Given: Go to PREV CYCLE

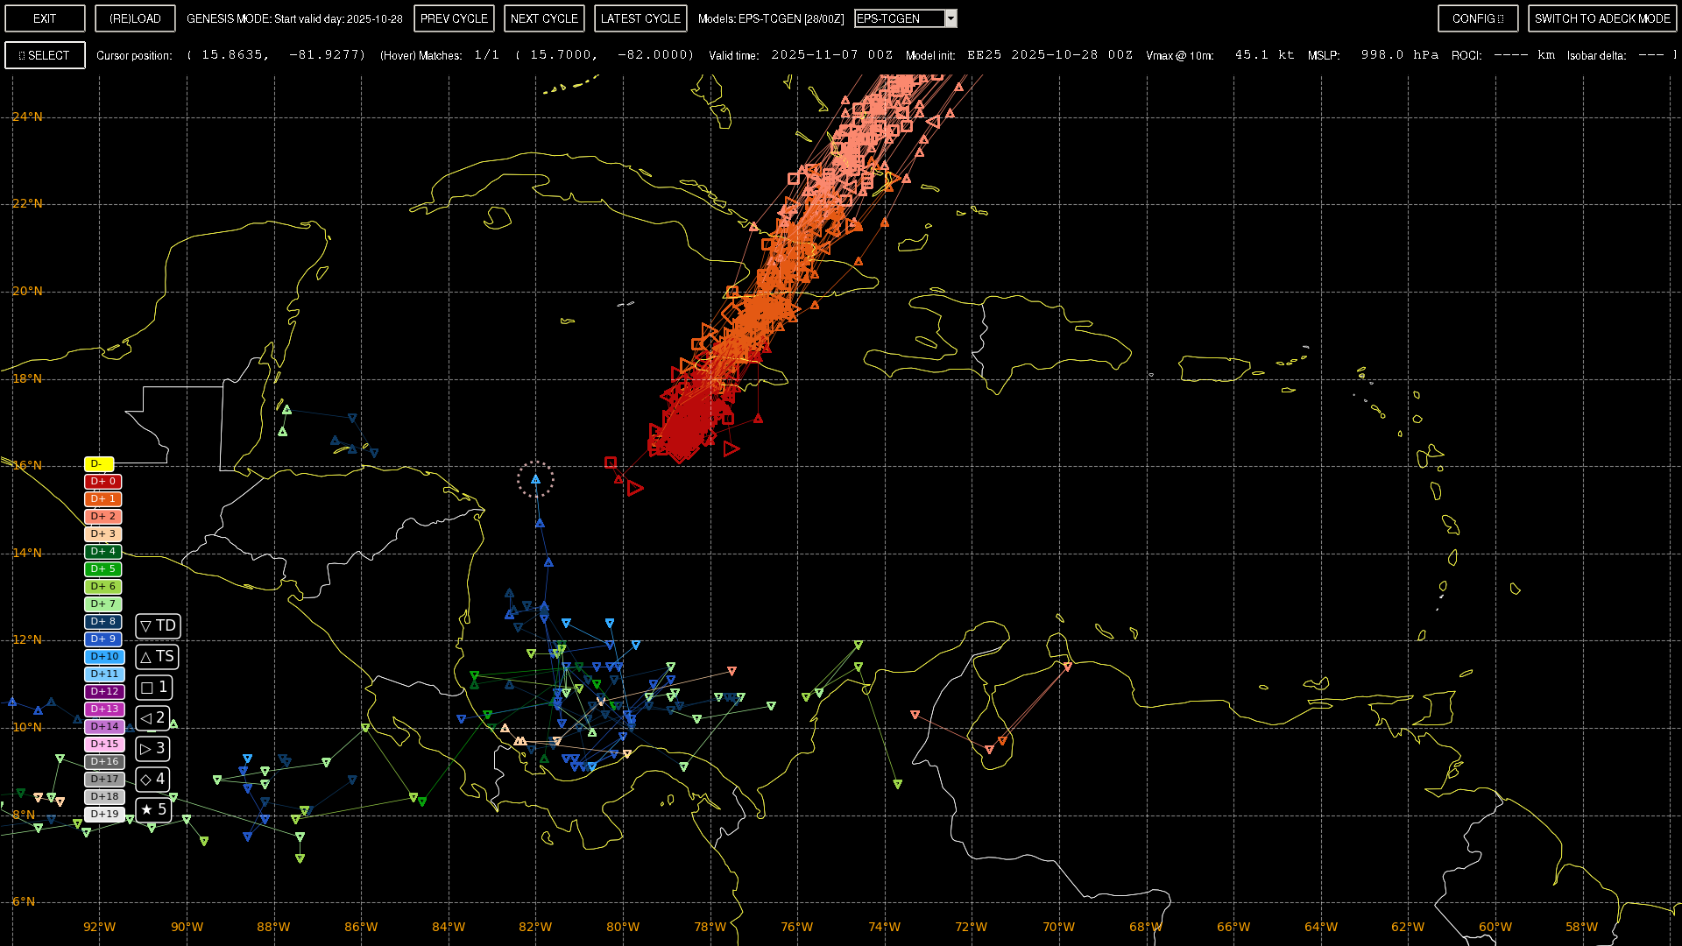Looking at the screenshot, I should (x=454, y=18).
